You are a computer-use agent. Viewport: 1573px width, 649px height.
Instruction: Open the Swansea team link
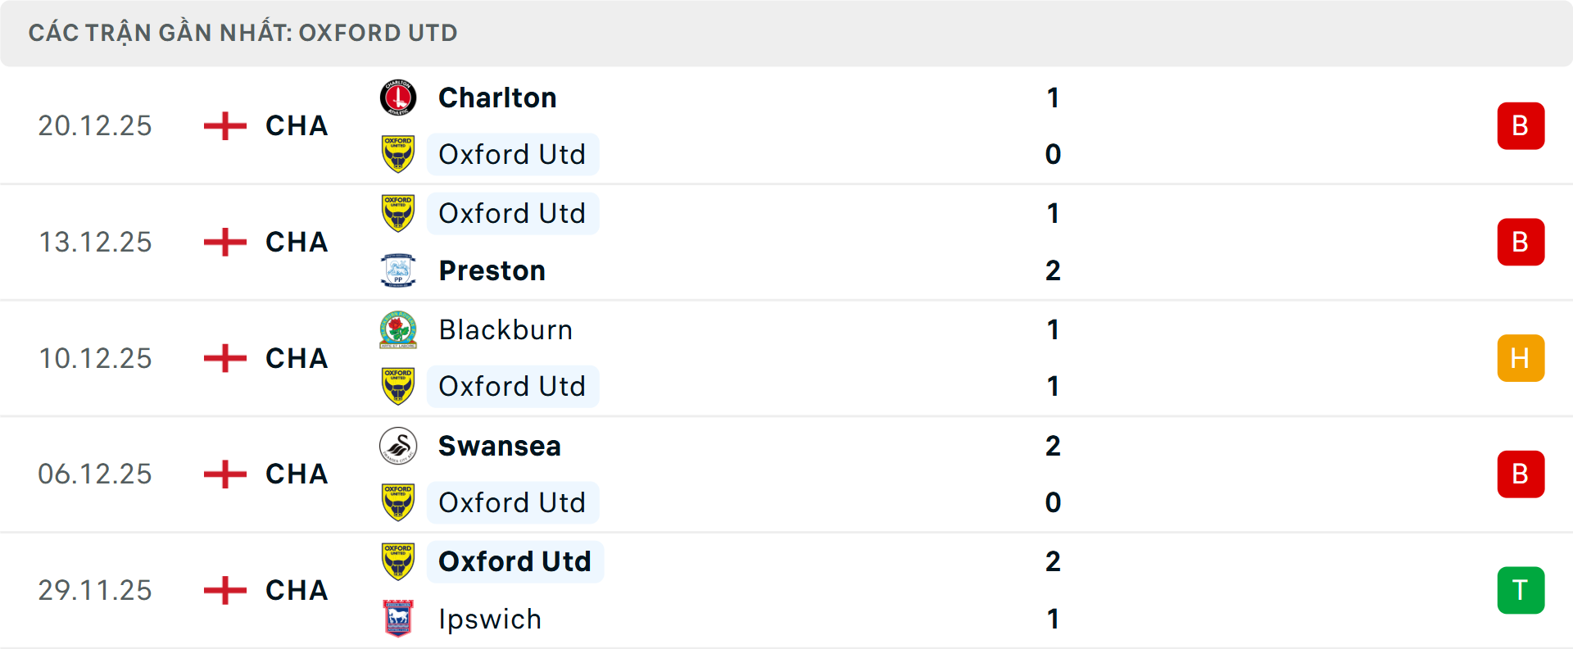click(499, 446)
